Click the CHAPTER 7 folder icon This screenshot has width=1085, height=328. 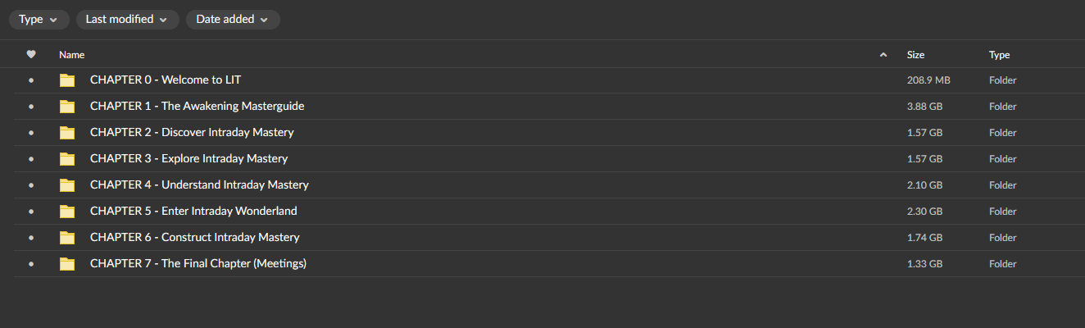click(x=67, y=264)
